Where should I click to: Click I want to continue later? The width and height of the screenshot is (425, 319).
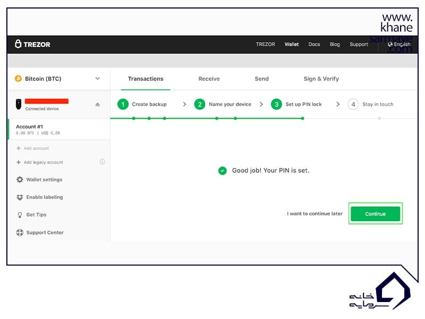point(314,214)
